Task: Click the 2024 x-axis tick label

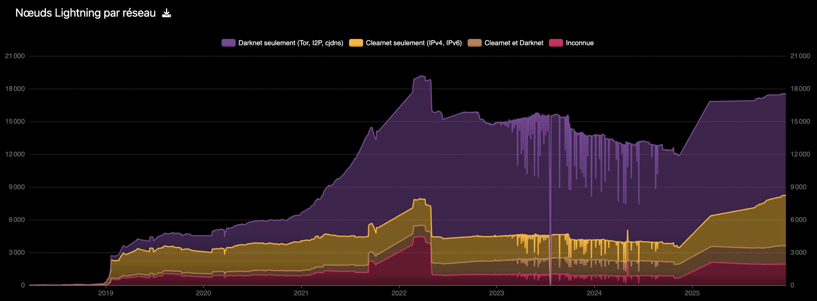Action: tap(594, 293)
